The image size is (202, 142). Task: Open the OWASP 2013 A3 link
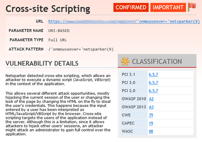pos(151,107)
